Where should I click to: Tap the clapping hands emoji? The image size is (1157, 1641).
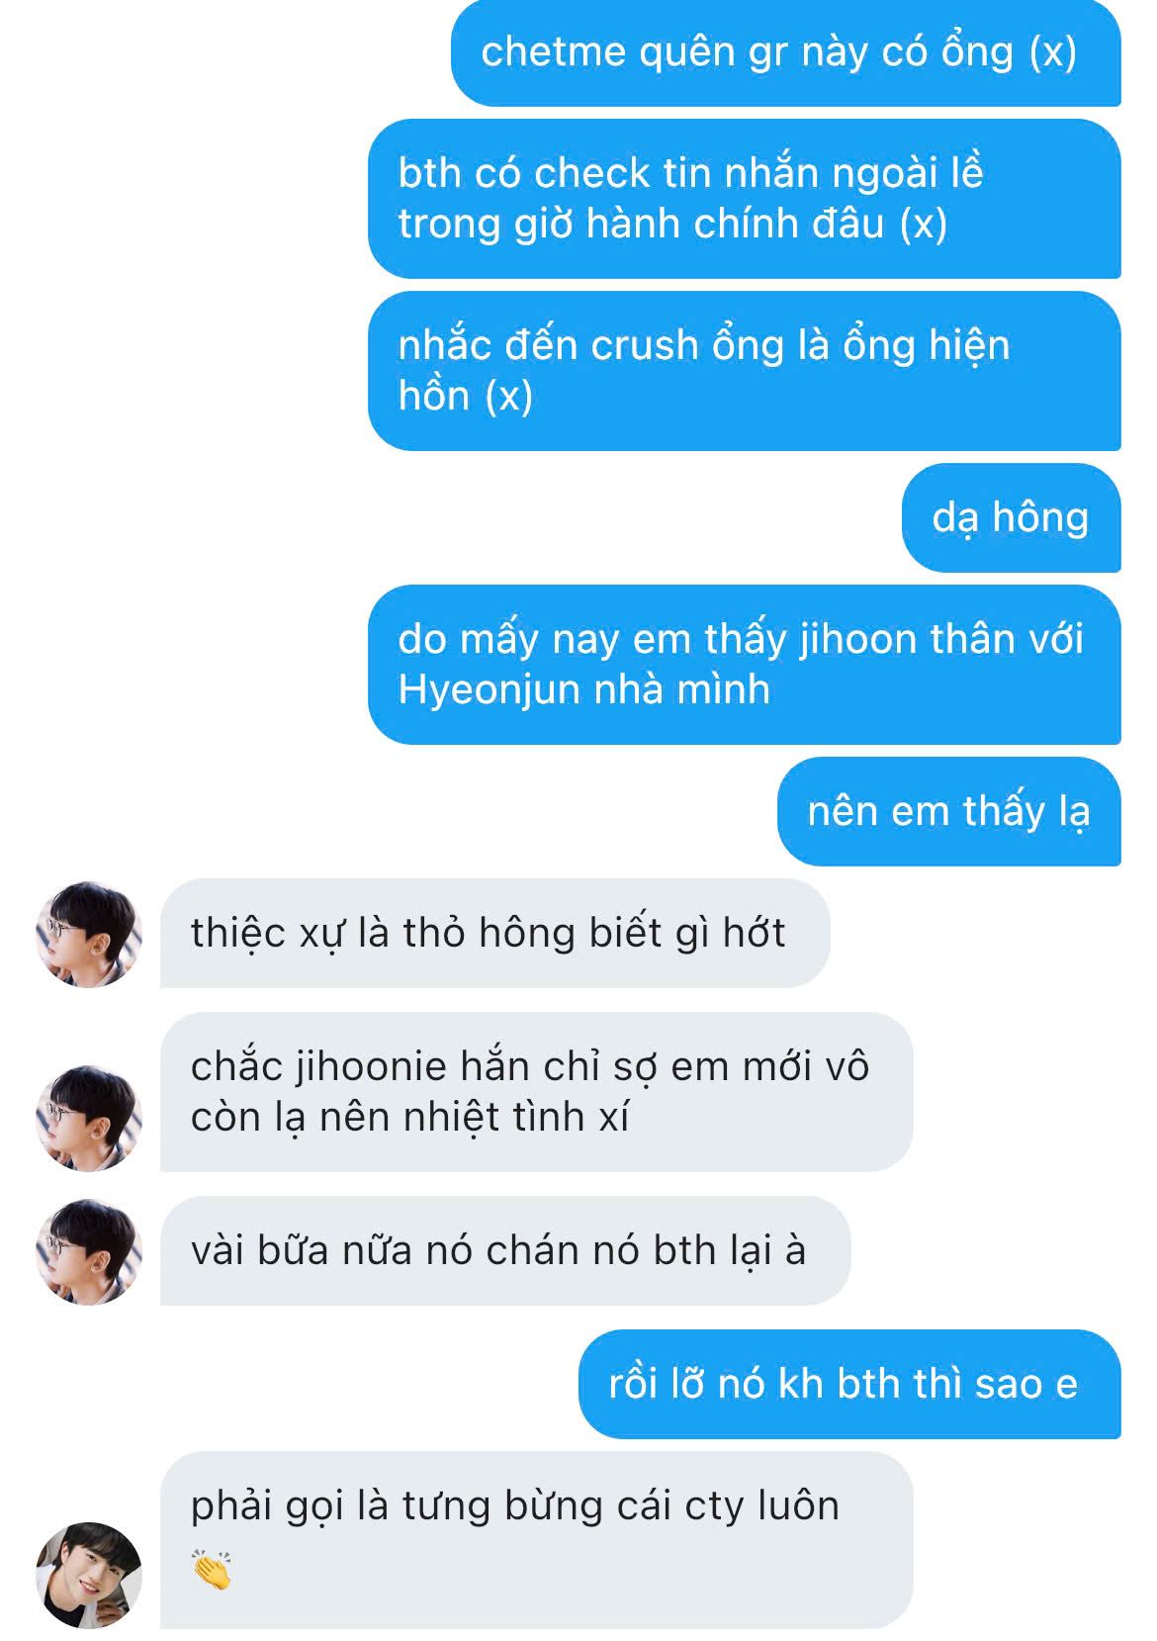tap(212, 1570)
